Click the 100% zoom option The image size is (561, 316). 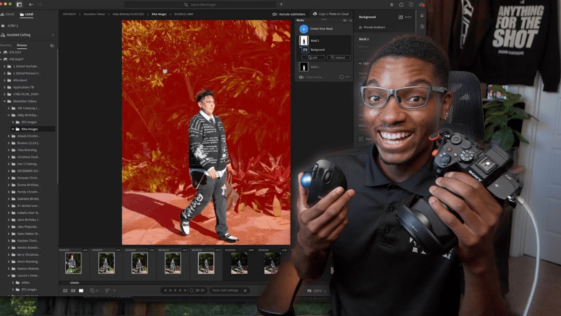click(317, 291)
